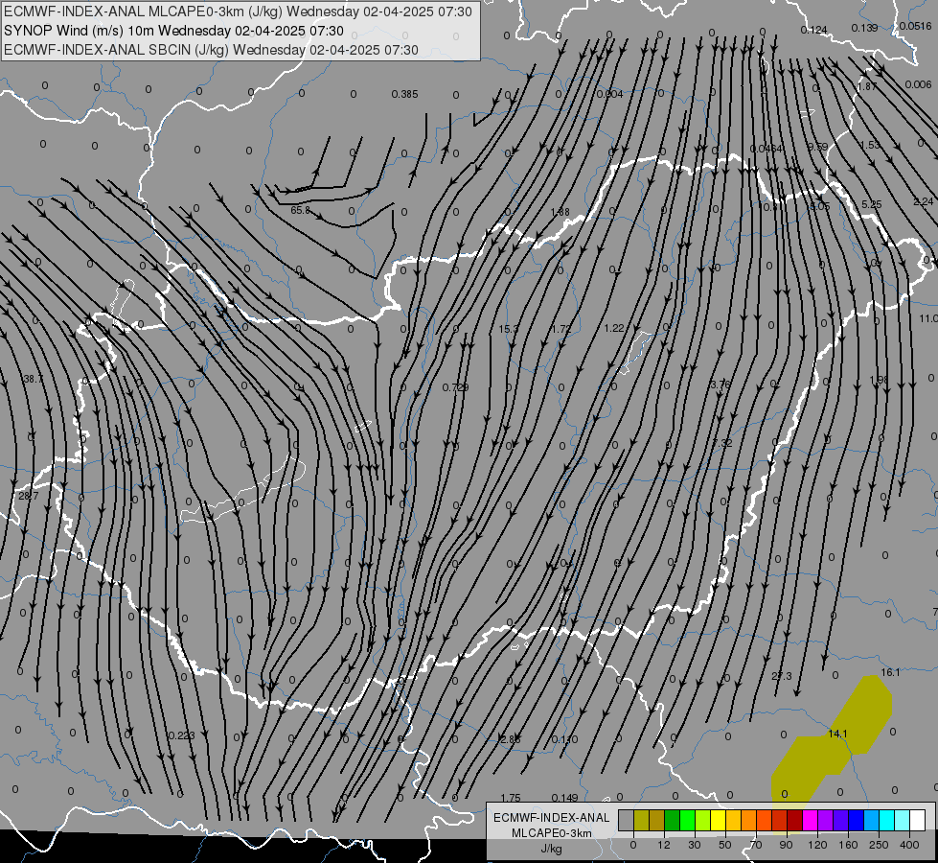Select the legend scale label 30
The height and width of the screenshot is (863, 938).
point(694,845)
